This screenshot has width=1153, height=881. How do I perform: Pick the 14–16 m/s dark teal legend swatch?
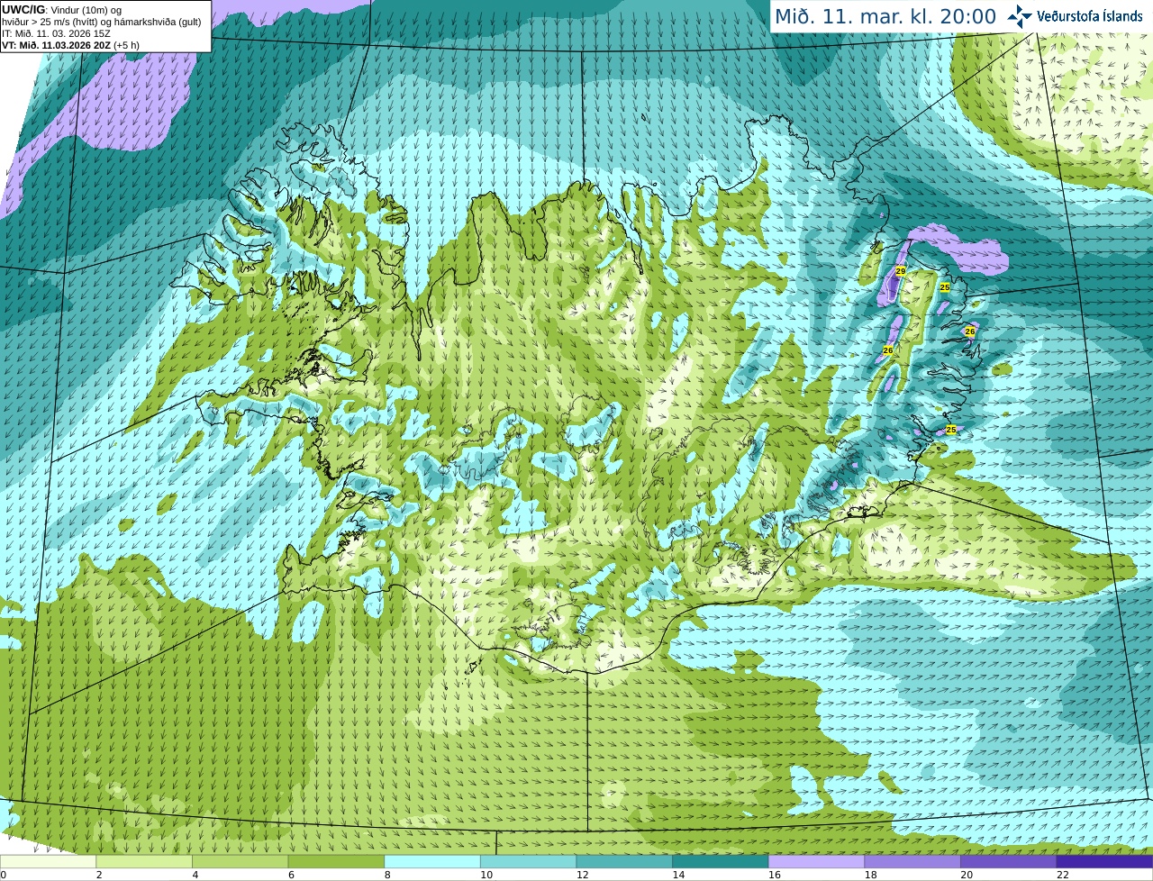pyautogui.click(x=721, y=862)
